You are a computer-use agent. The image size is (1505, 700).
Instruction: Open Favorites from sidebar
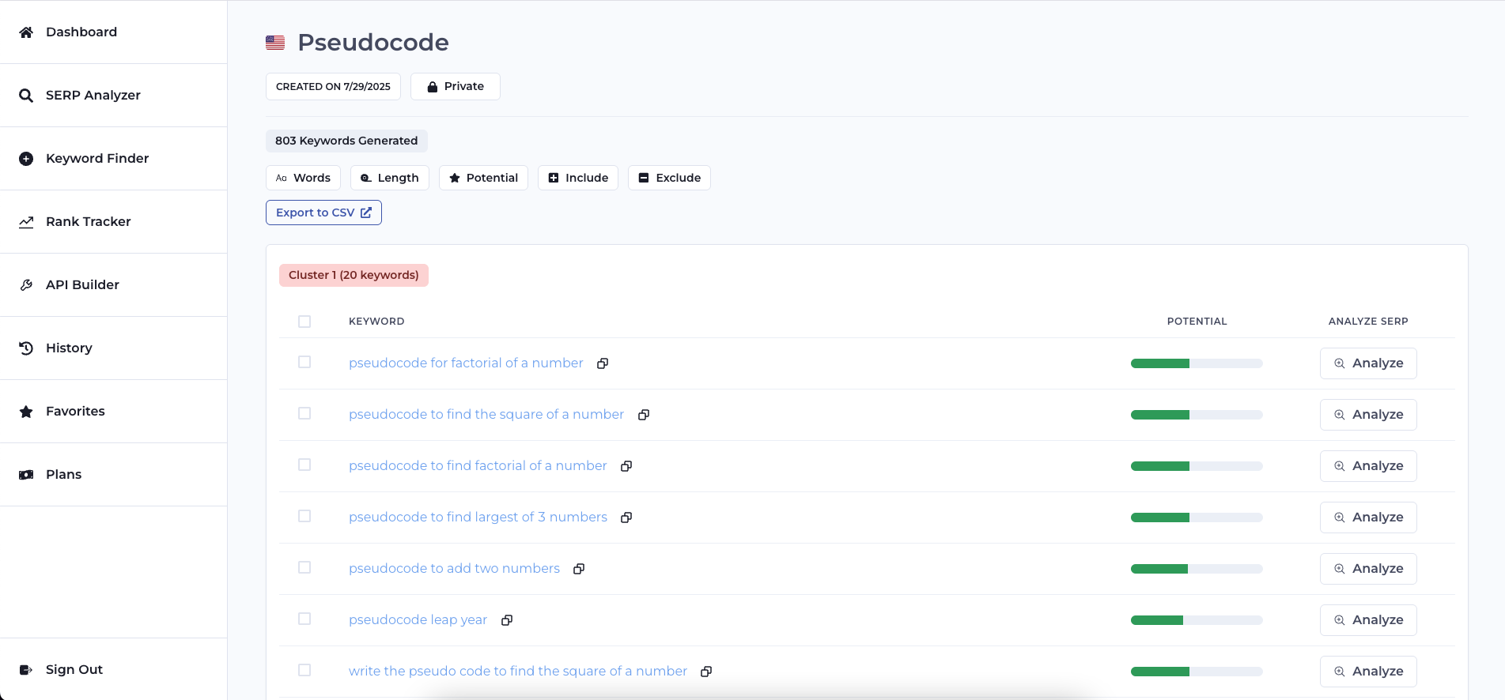click(x=113, y=412)
